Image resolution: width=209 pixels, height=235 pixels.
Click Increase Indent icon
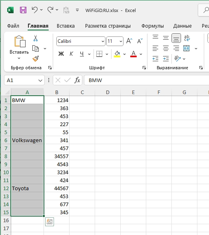(x=166, y=58)
